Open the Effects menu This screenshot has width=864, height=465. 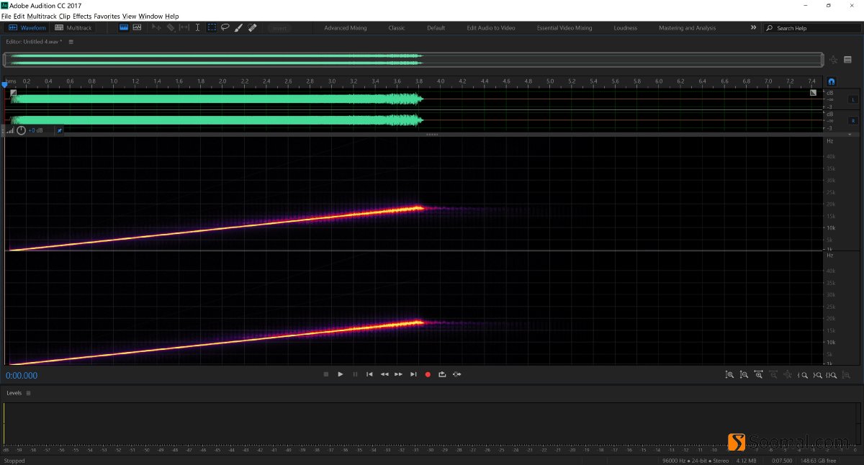tap(82, 16)
